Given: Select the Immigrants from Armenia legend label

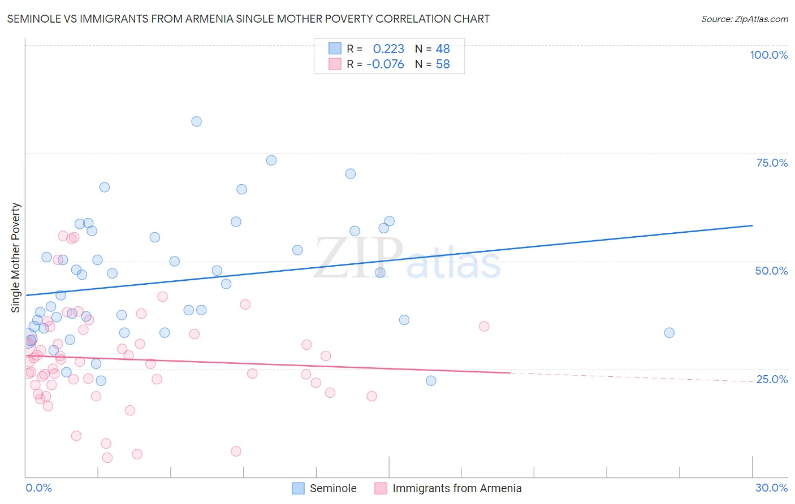Looking at the screenshot, I should coord(457,488).
